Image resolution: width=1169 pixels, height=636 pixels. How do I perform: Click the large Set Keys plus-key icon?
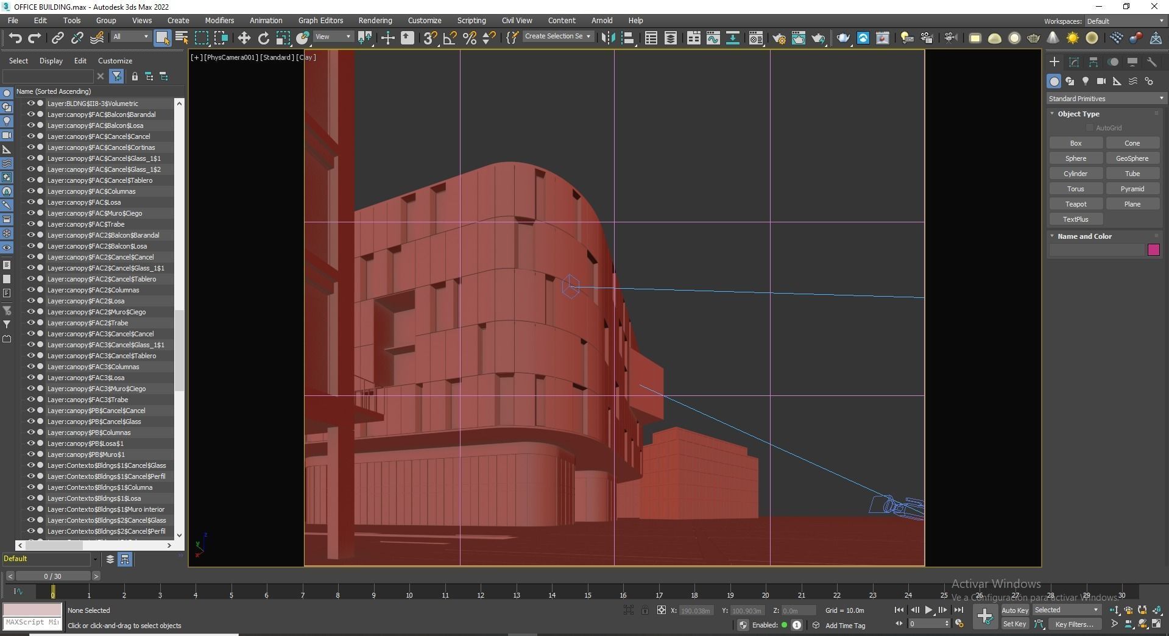pos(985,617)
